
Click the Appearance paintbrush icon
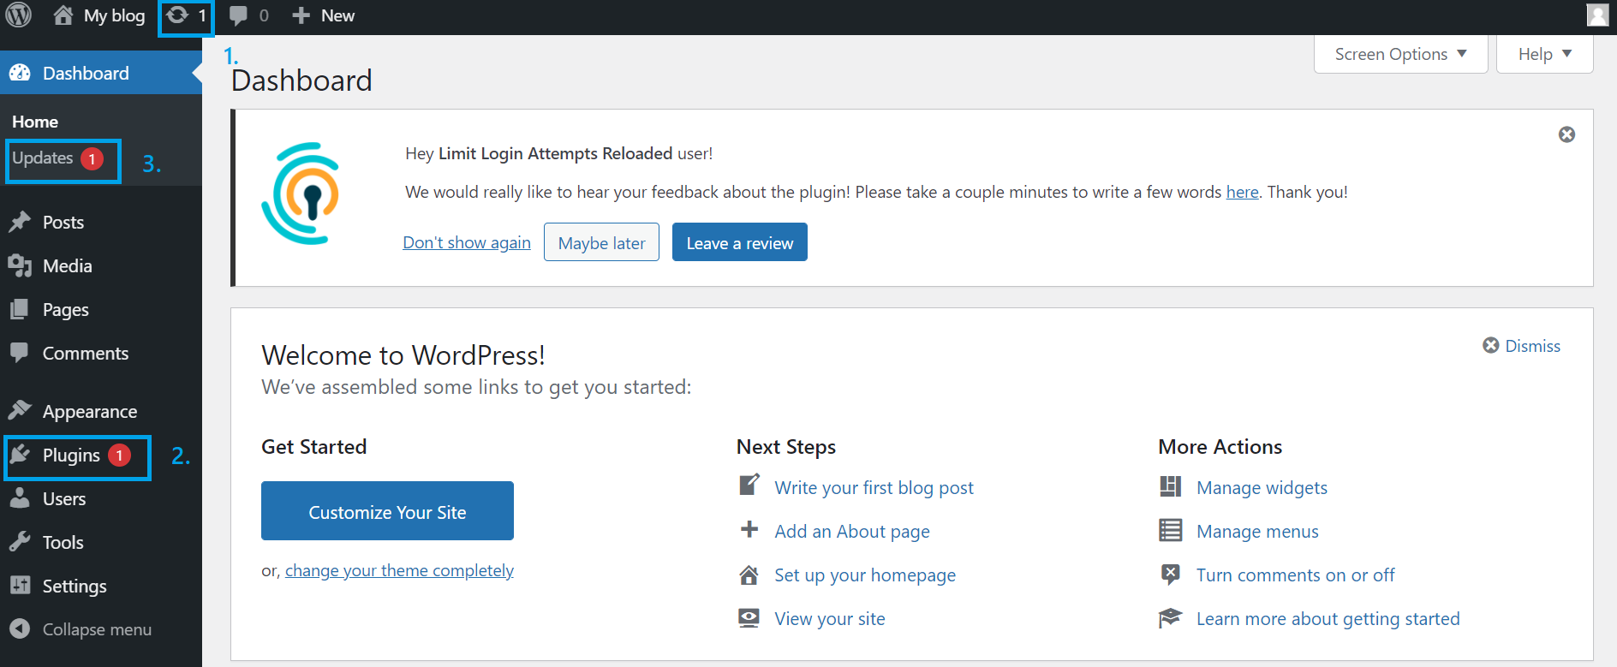coord(20,411)
